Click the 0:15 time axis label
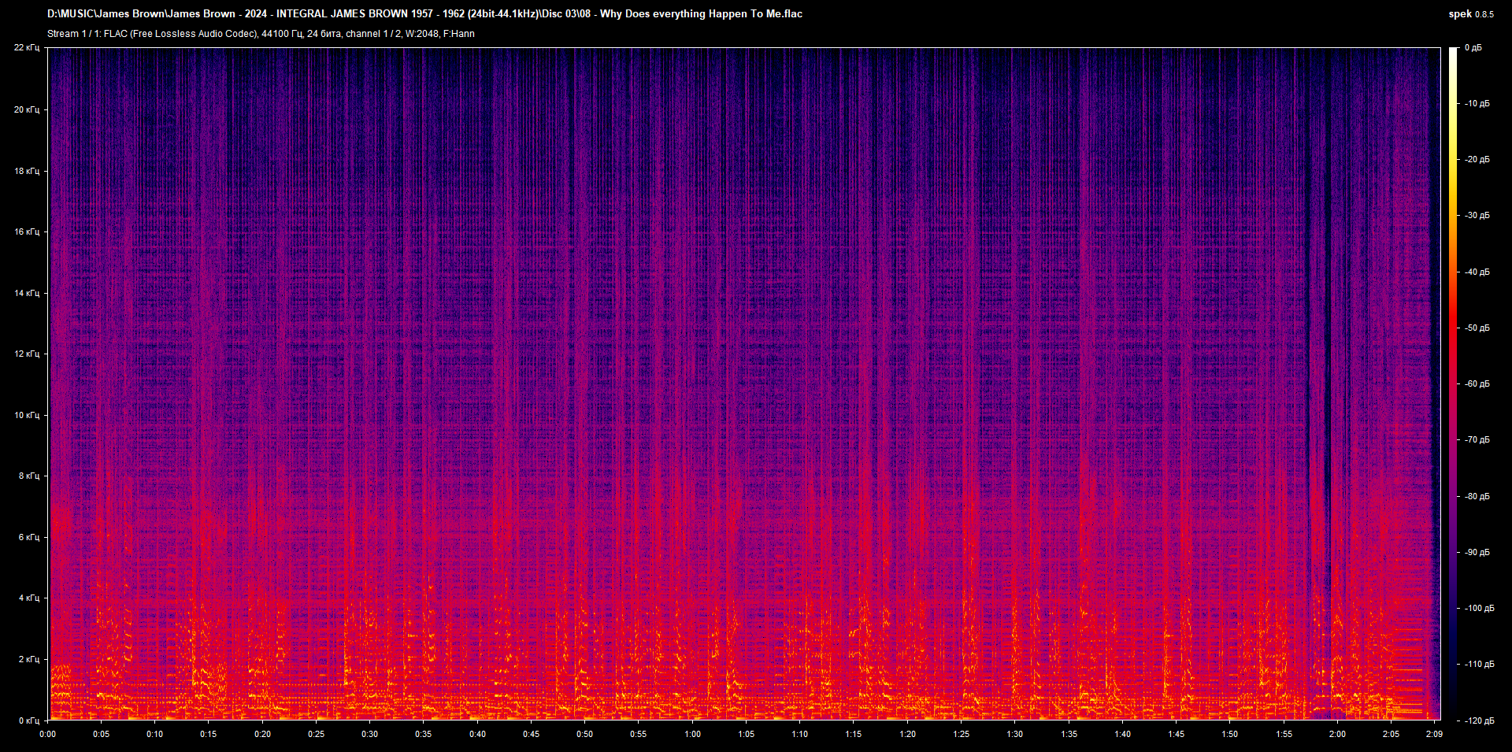 point(209,734)
